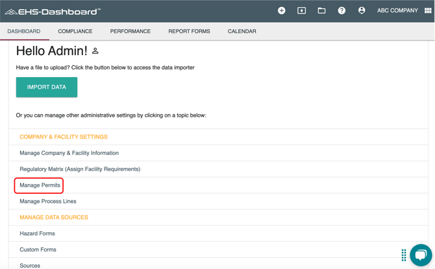Open the Performance tab
The width and height of the screenshot is (435, 269).
pyautogui.click(x=130, y=31)
